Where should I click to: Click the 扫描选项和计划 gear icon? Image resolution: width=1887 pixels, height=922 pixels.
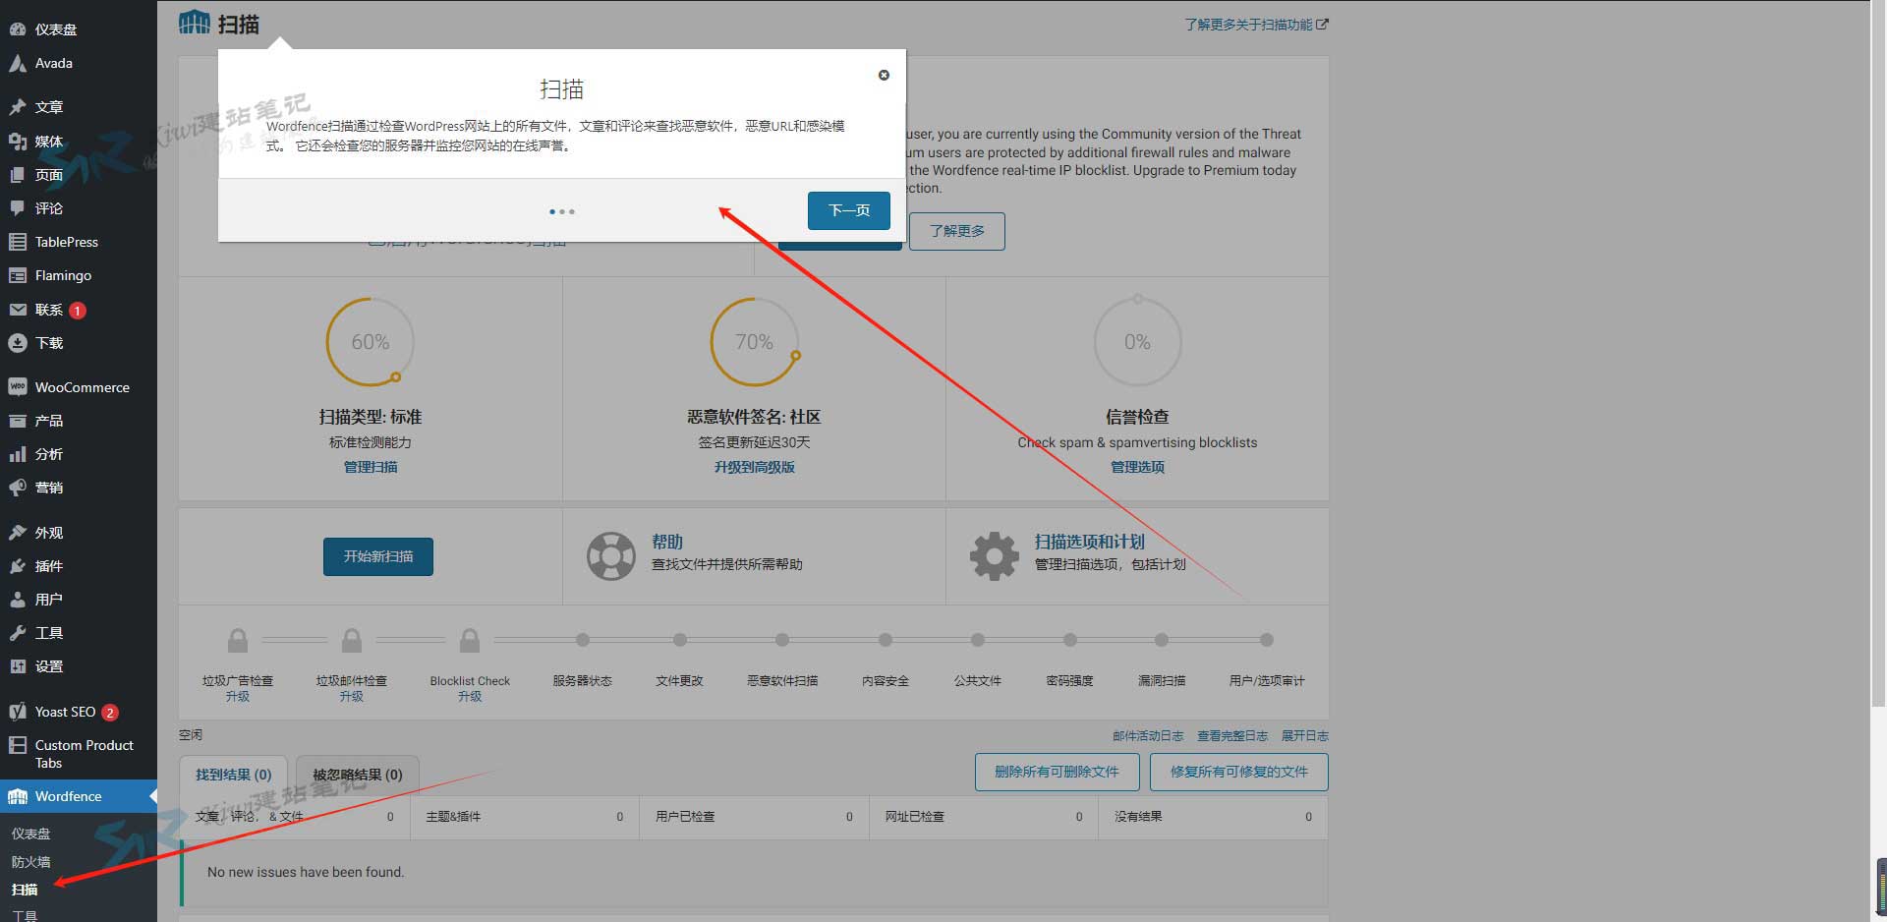click(x=995, y=556)
